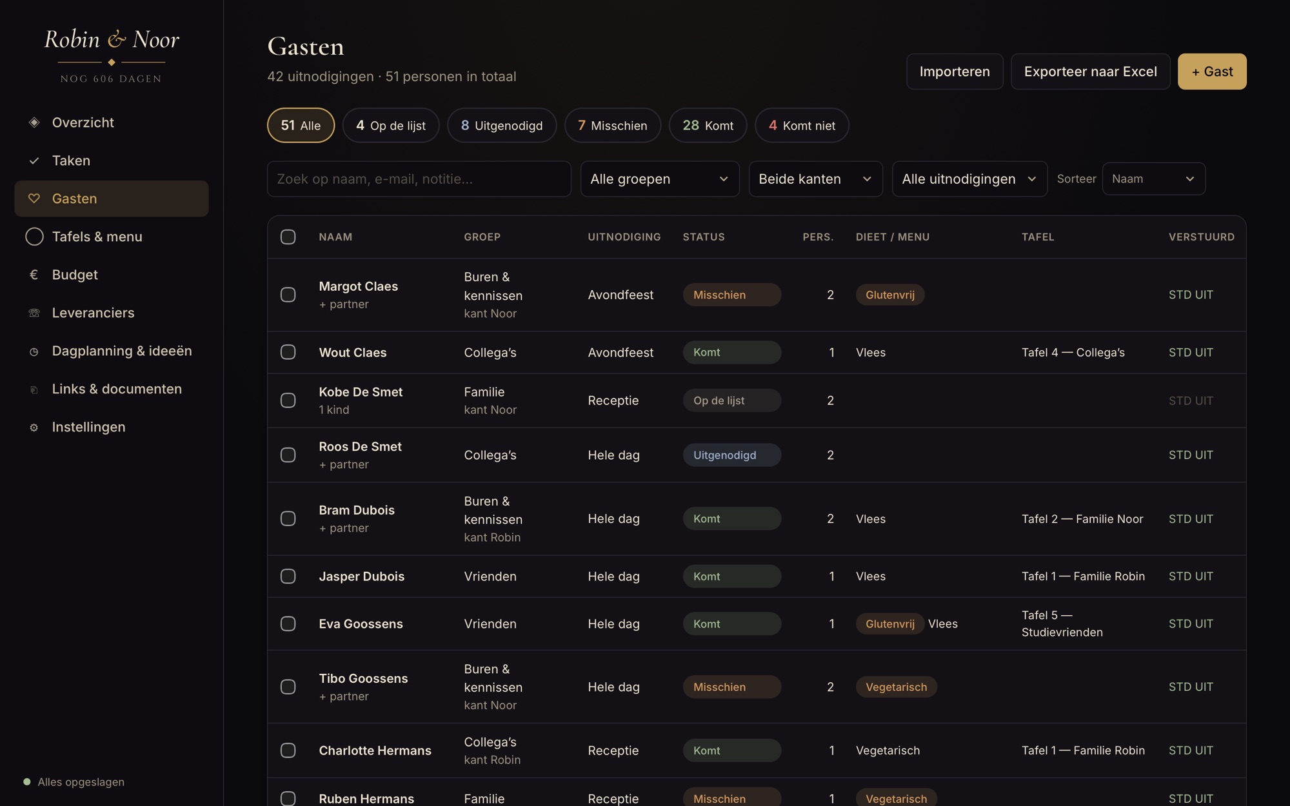Click Tafel 4 — Collega's cell
This screenshot has height=806, width=1290.
coord(1073,352)
